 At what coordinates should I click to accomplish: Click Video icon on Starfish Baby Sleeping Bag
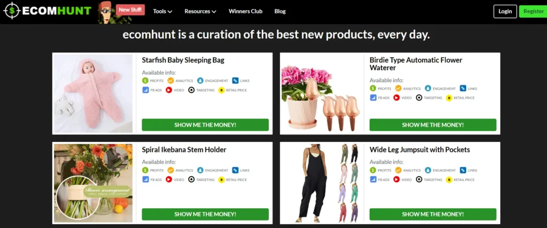(169, 90)
